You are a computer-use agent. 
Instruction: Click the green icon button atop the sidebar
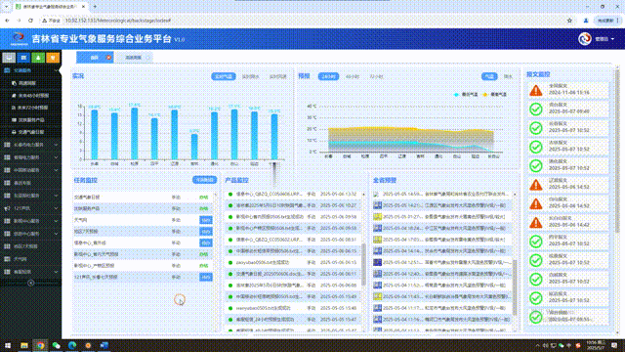point(38,58)
